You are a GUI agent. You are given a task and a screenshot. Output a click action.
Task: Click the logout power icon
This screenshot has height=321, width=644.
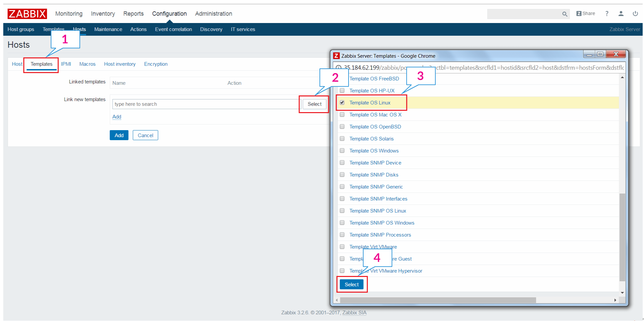[x=635, y=13]
